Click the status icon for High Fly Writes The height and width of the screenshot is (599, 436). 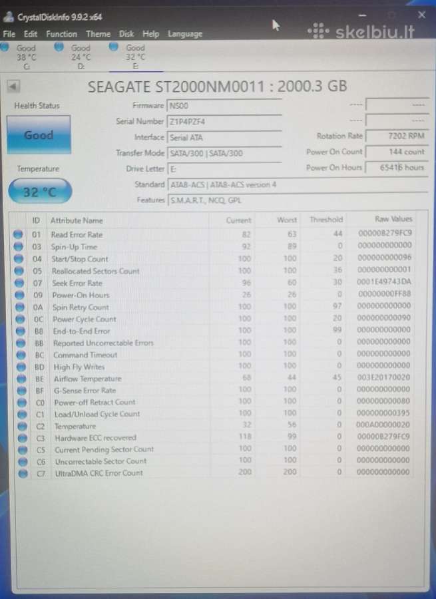point(21,367)
